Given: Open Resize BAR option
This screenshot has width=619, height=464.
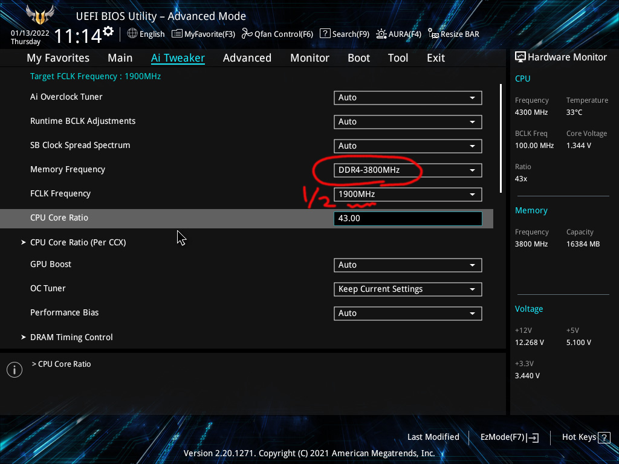Looking at the screenshot, I should pos(453,34).
